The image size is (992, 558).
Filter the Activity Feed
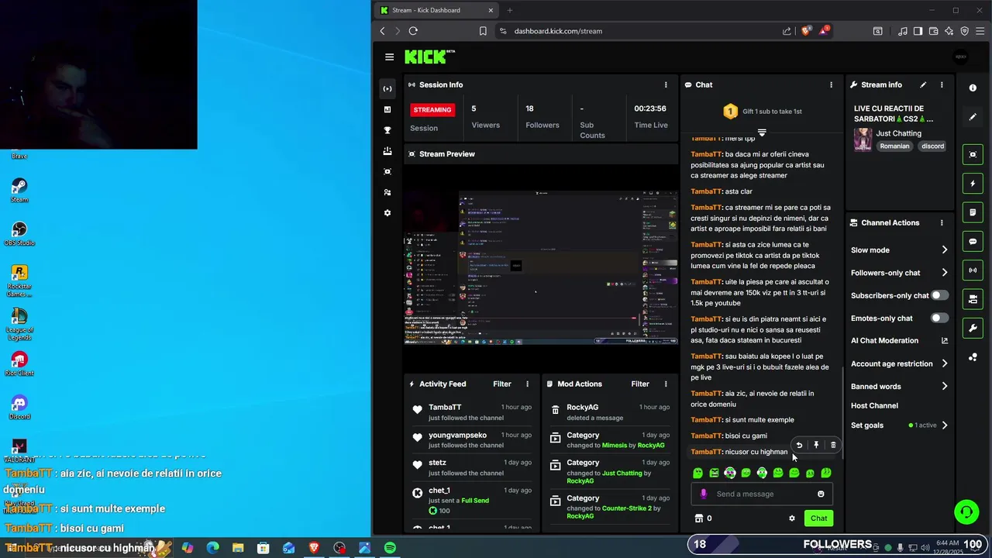click(502, 384)
